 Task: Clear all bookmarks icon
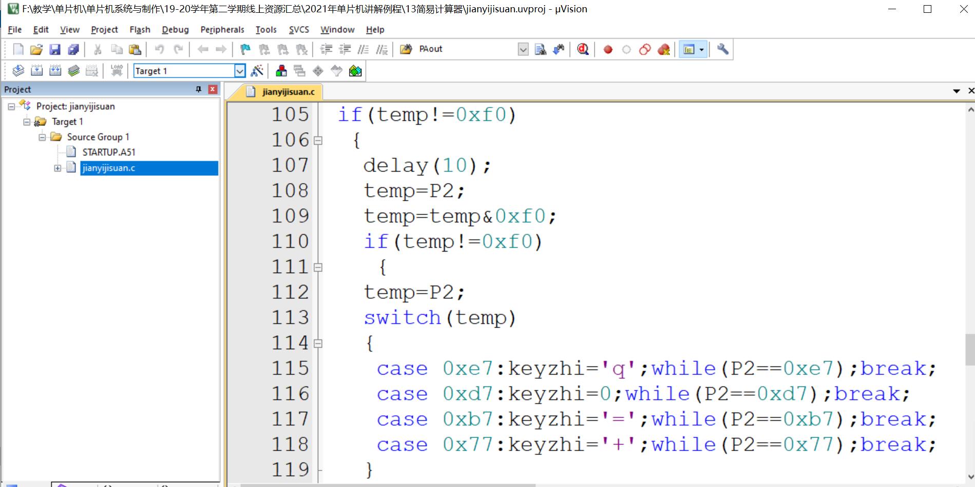[302, 49]
